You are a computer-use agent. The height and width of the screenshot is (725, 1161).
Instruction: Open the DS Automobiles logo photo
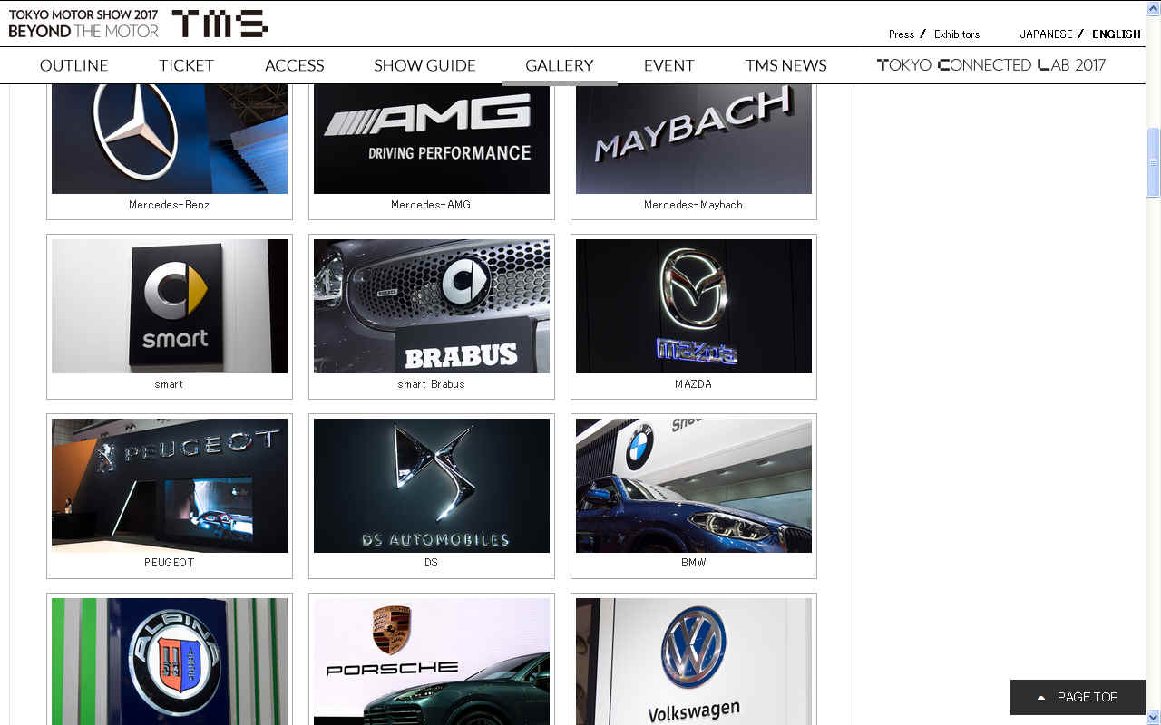pos(432,486)
